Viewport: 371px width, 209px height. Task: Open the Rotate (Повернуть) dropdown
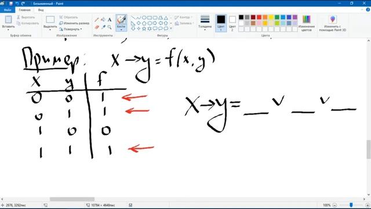point(71,29)
